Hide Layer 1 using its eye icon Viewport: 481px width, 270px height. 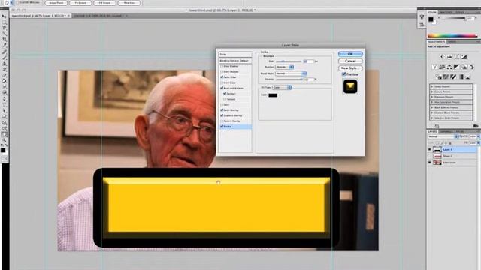coord(429,149)
